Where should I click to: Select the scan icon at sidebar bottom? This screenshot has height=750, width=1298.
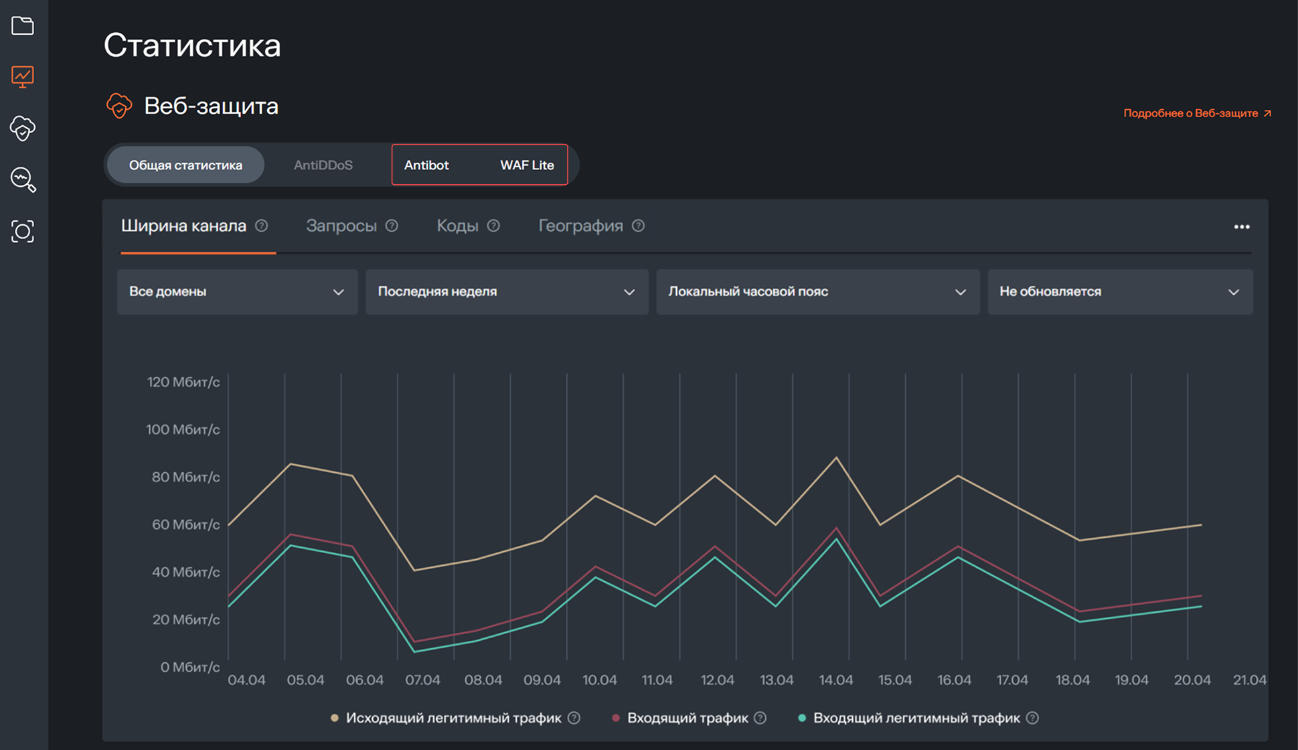pos(23,231)
